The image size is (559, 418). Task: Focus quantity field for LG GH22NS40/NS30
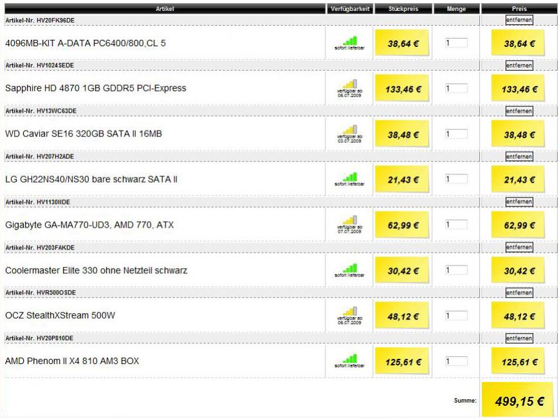point(456,179)
